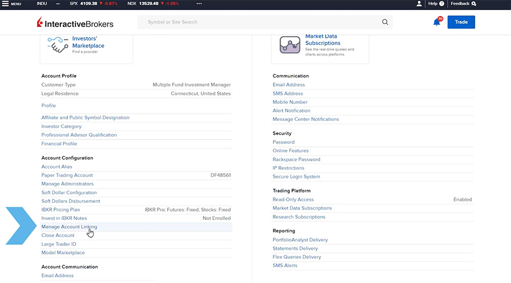
Task: Open the Paper Trading Account link
Action: click(x=67, y=175)
